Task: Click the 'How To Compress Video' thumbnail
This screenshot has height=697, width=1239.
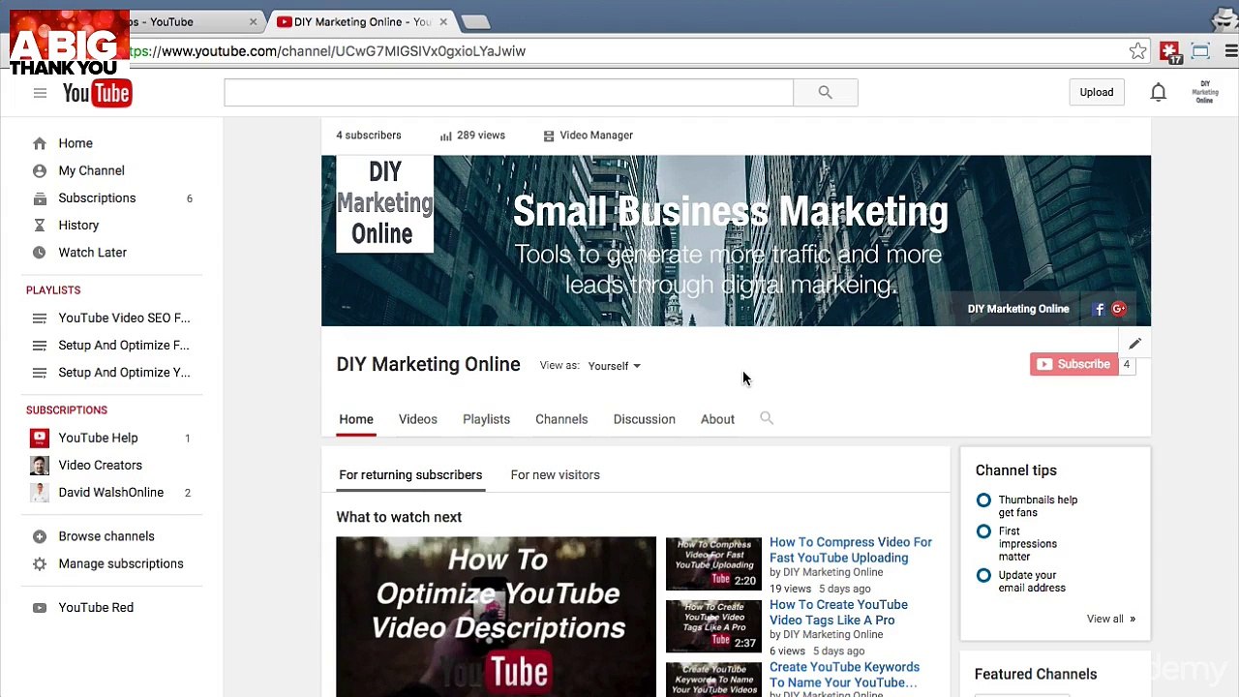Action: click(713, 563)
